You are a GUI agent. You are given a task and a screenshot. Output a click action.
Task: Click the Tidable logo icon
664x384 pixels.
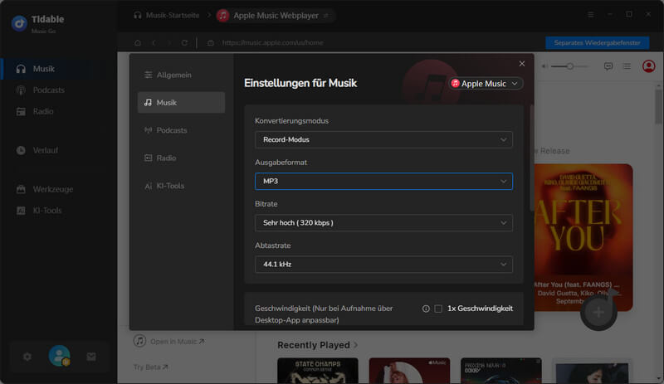tap(19, 23)
